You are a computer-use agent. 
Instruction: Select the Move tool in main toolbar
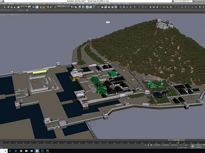click(8, 7)
